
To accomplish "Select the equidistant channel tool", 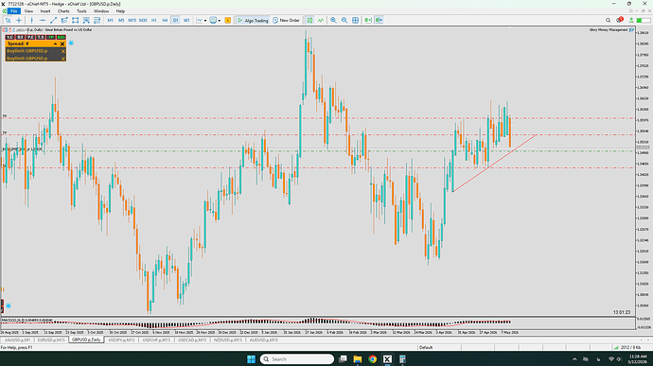I will coord(64,20).
